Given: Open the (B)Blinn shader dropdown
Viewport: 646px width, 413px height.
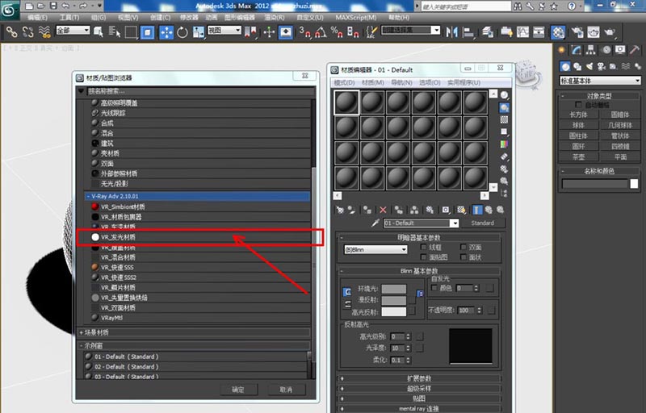Looking at the screenshot, I should pyautogui.click(x=375, y=249).
